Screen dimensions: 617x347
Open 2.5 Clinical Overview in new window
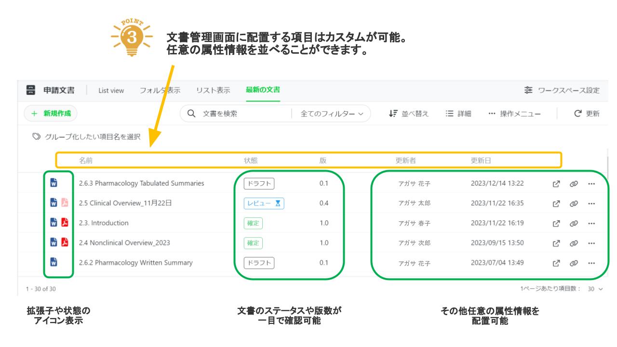tap(556, 203)
